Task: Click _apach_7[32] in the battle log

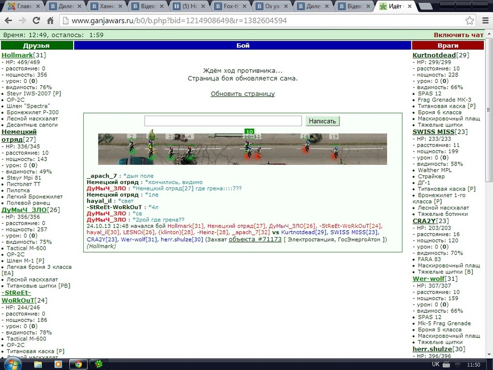Action: pos(251,232)
